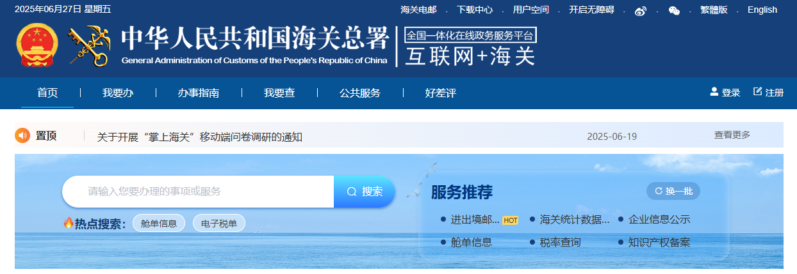This screenshot has height=274, width=797.
Task: Open the 掌上海关 survey notice
Action: 199,137
